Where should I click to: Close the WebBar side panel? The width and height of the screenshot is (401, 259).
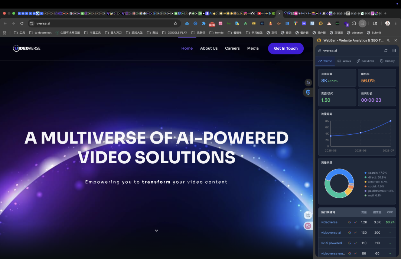point(396,40)
